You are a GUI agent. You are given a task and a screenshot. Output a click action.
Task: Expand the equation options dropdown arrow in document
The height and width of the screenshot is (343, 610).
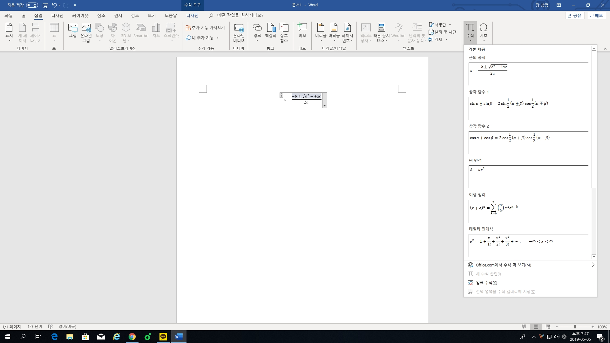coord(324,105)
